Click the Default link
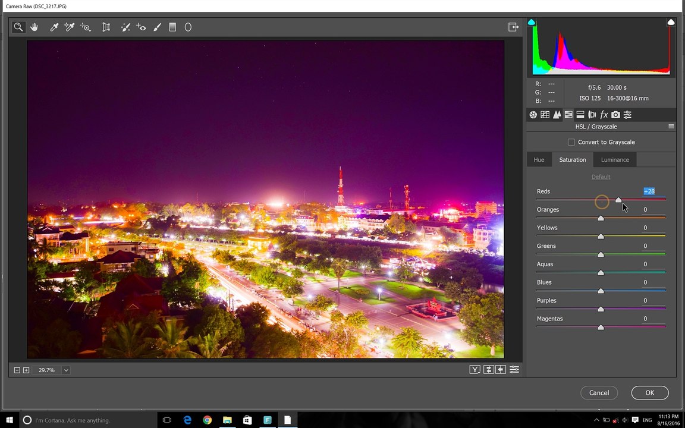 tap(601, 177)
